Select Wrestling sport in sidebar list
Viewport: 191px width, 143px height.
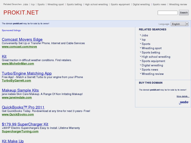pyautogui.click(x=152, y=48)
